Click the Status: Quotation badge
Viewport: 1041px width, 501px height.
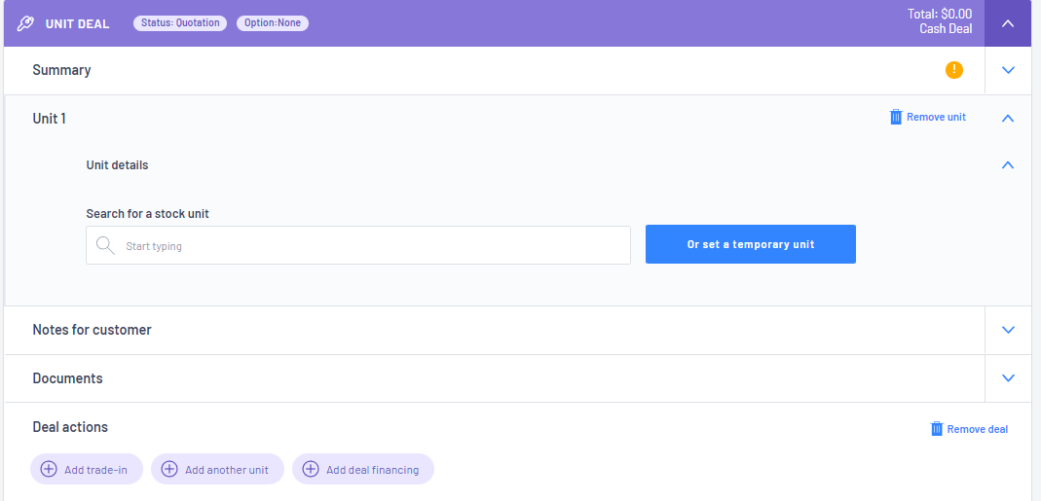[180, 23]
